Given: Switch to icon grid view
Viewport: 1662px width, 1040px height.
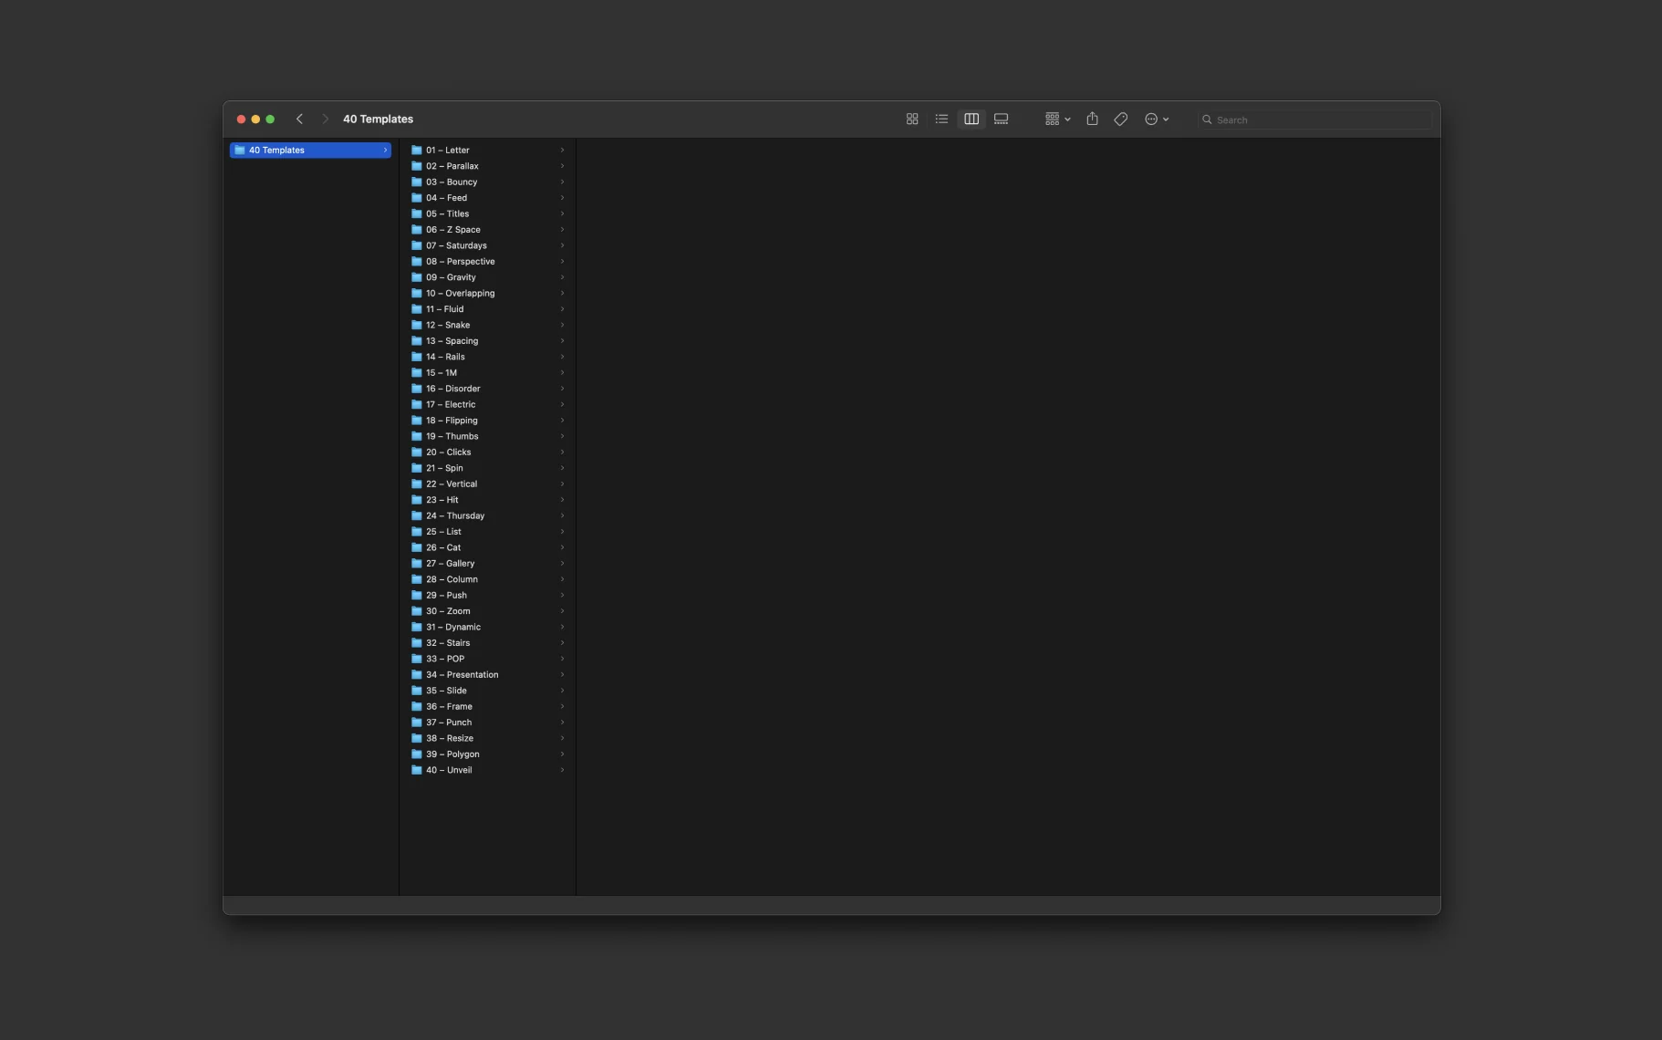Looking at the screenshot, I should pyautogui.click(x=911, y=120).
